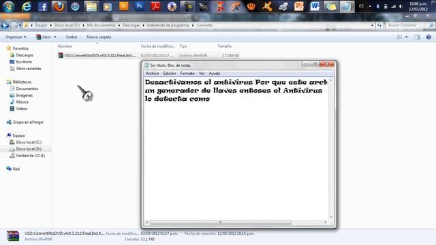Open recent locations dropdown arrow
Screen dimensions: 436x245
click(20, 26)
